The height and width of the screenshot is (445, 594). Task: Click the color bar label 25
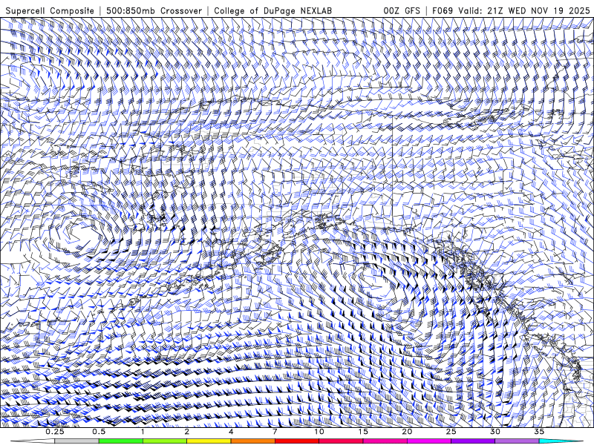451,432
